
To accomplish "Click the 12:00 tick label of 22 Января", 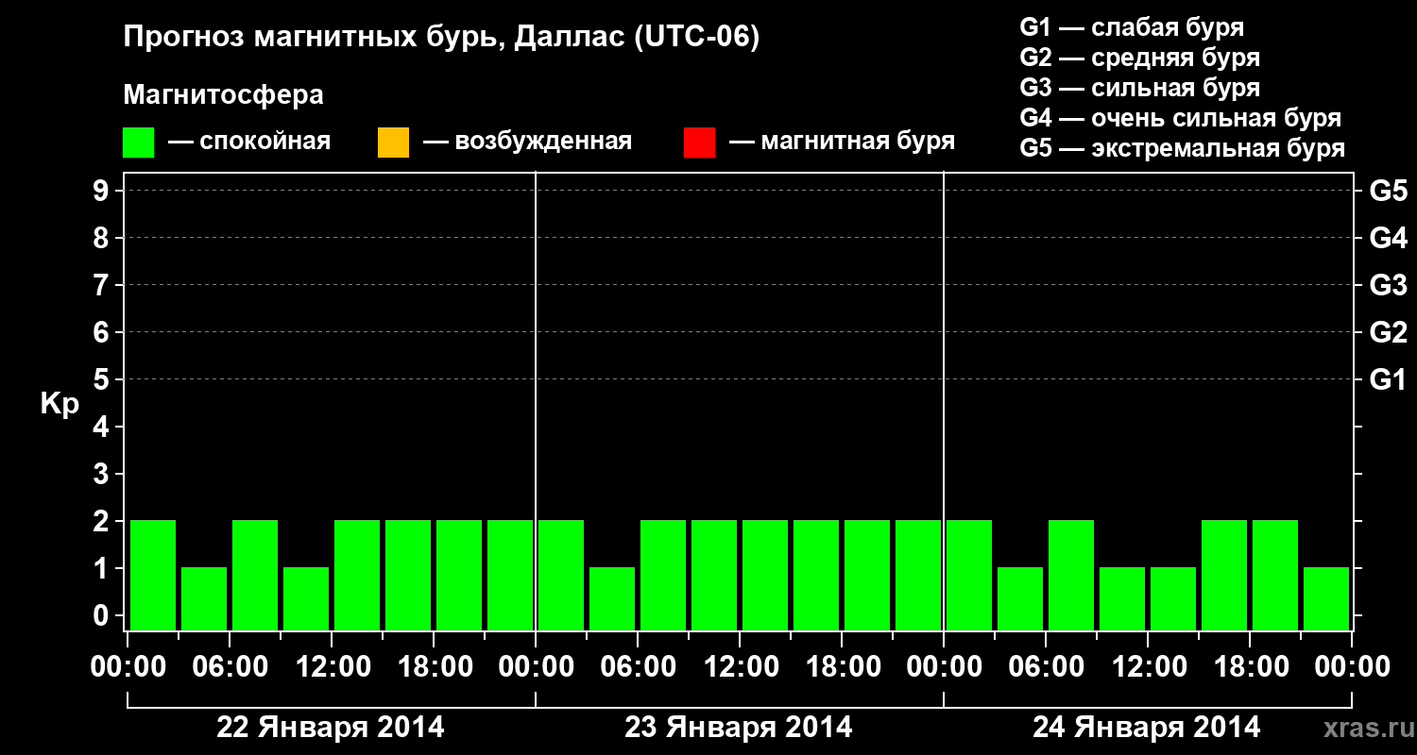I will 332,666.
